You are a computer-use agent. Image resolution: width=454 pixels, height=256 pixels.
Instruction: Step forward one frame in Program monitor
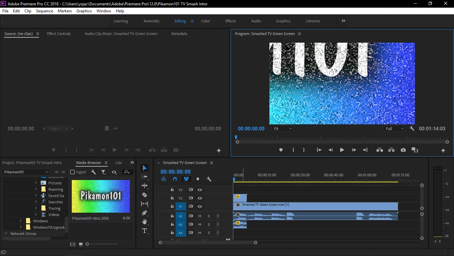pyautogui.click(x=354, y=150)
